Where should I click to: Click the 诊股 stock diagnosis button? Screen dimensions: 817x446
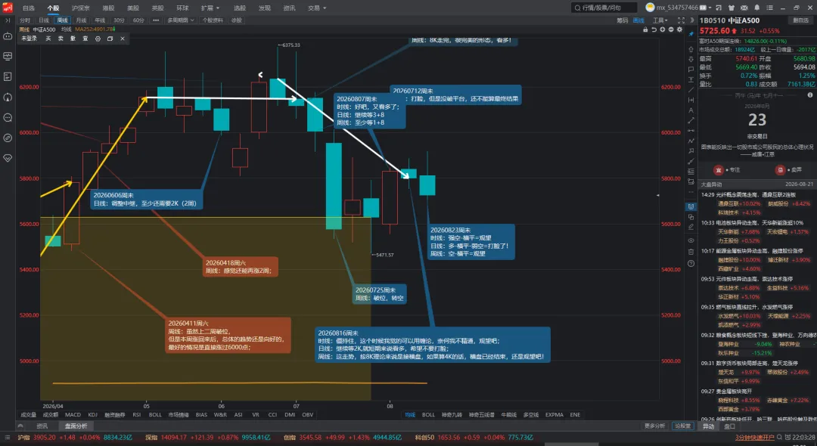(x=237, y=20)
